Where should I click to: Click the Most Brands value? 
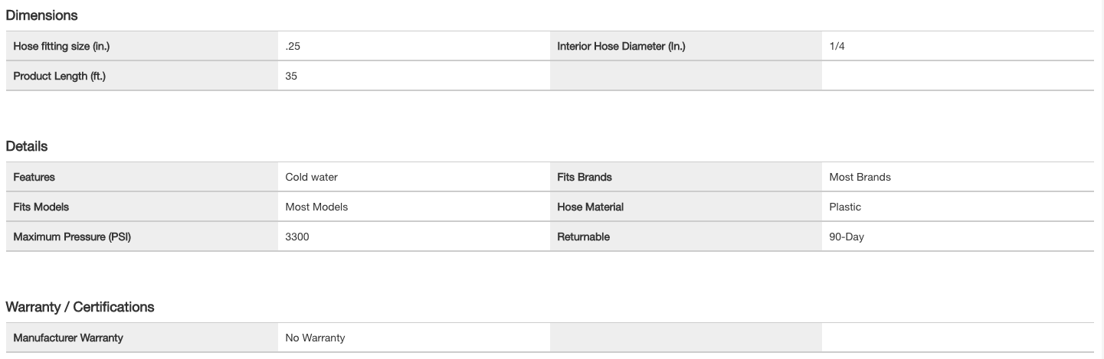[860, 177]
